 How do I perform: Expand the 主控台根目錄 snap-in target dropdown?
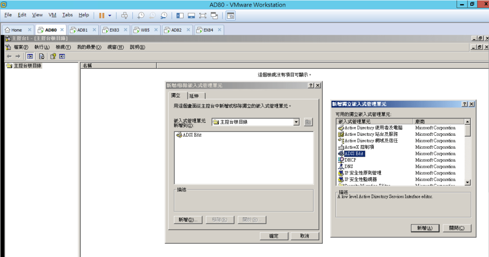tap(296, 122)
